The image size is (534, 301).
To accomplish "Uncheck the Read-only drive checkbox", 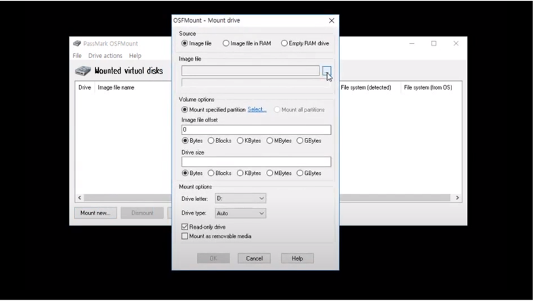I will [185, 227].
